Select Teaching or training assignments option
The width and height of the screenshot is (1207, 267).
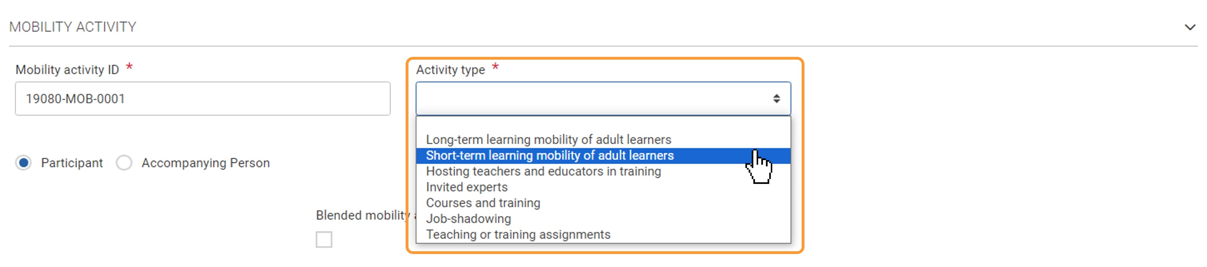(518, 234)
